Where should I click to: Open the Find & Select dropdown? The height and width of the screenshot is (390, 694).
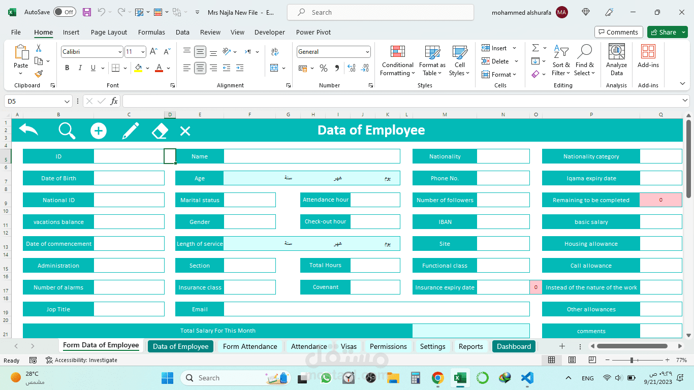[x=585, y=60]
